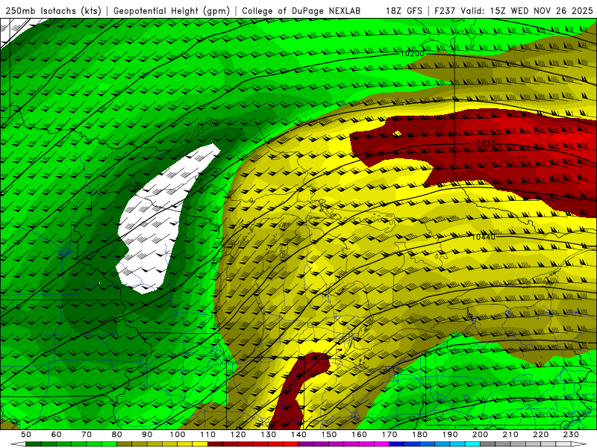Click the 'College of DuPage NEXLAB' label
Image resolution: width=597 pixels, height=448 pixels.
(301, 10)
